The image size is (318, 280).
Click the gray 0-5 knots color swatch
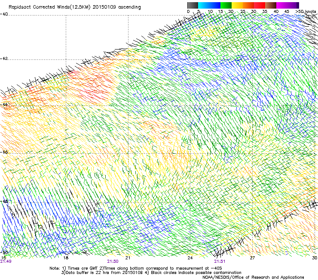pyautogui.click(x=193, y=5)
